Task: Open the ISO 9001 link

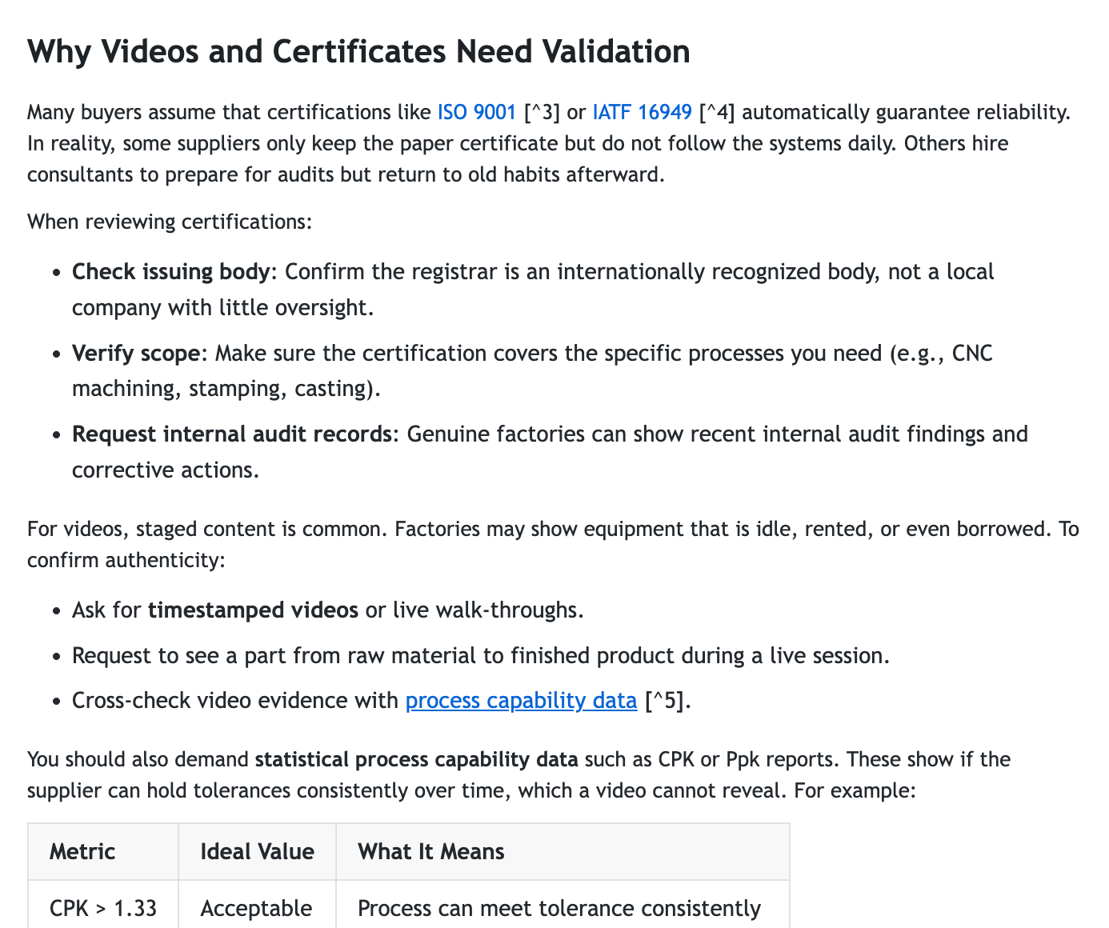Action: click(476, 112)
